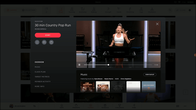Jump to the Target Metrics section
Screen dimensions: 196x110
42,77
